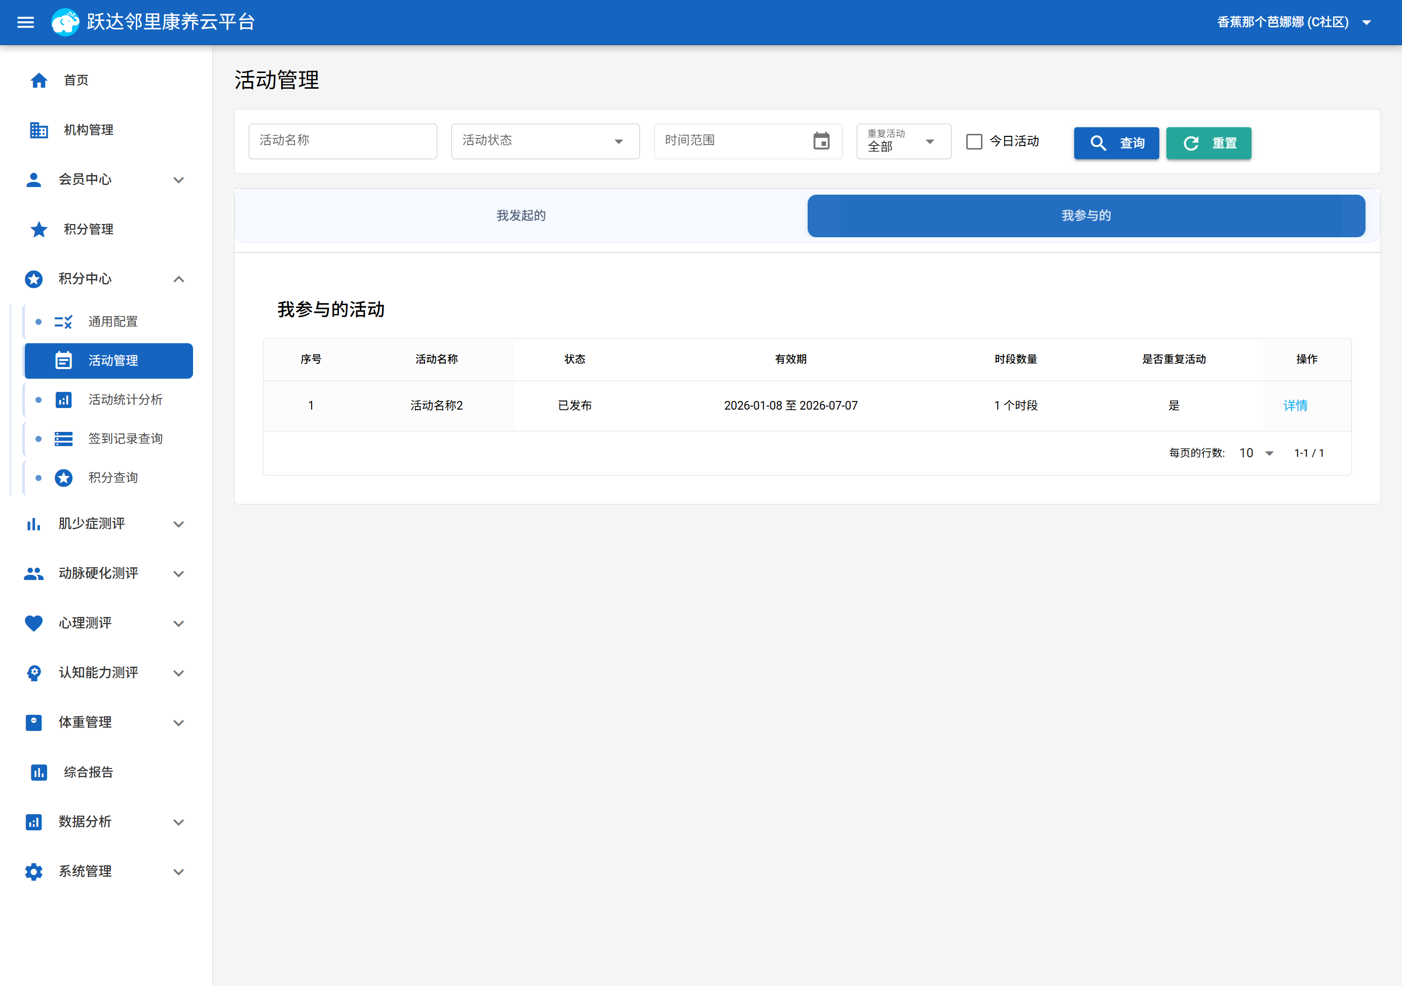Click the platform cloud logo

pos(65,23)
